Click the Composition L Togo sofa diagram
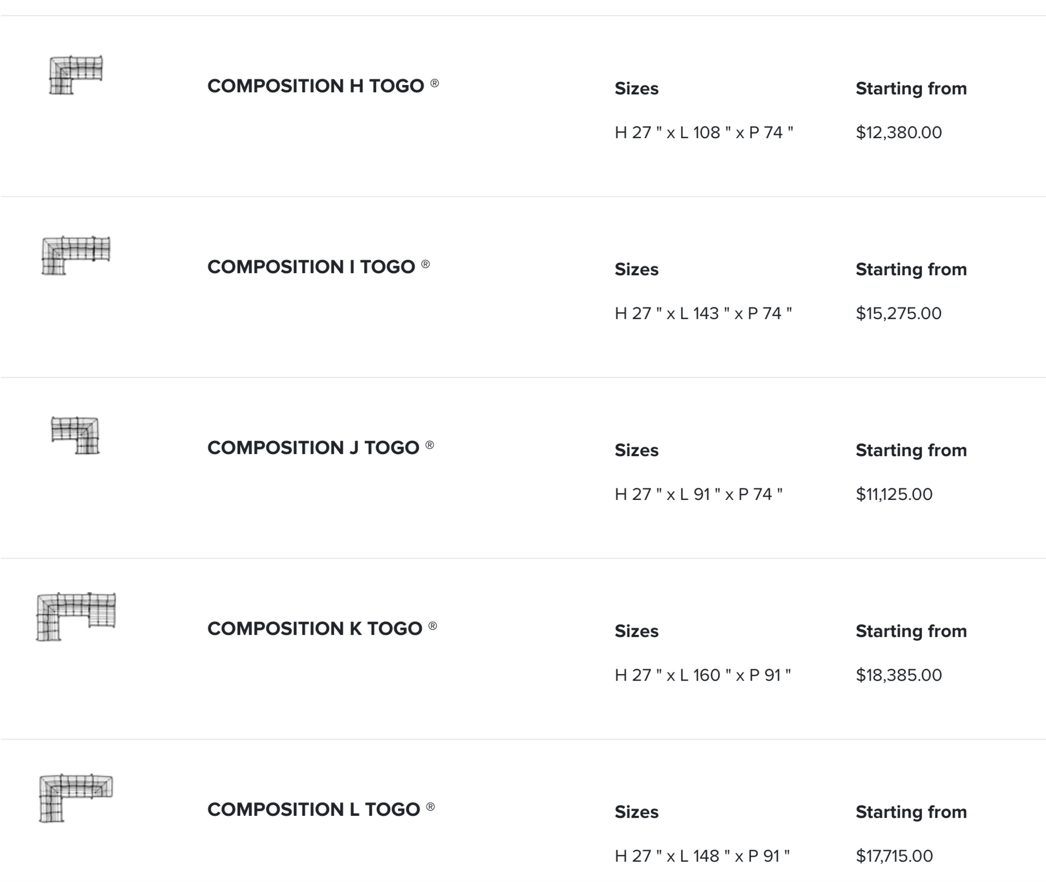Screen dimensions: 1046x882 tap(76, 798)
